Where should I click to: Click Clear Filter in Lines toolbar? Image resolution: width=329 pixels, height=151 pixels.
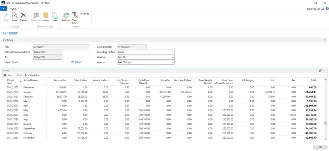click(32, 75)
